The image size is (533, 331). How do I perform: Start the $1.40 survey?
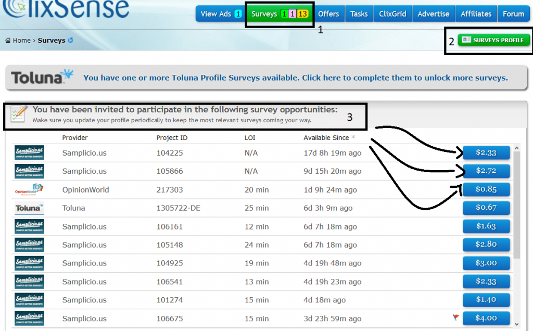click(486, 300)
